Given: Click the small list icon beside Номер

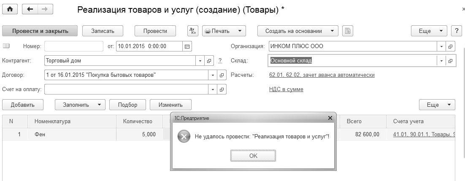Looking at the screenshot, I should click(6, 46).
